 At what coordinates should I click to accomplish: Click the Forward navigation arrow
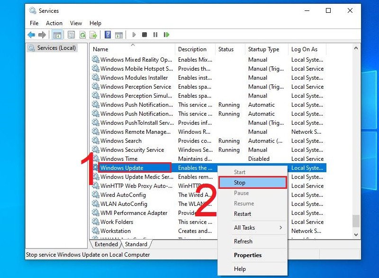(42, 34)
